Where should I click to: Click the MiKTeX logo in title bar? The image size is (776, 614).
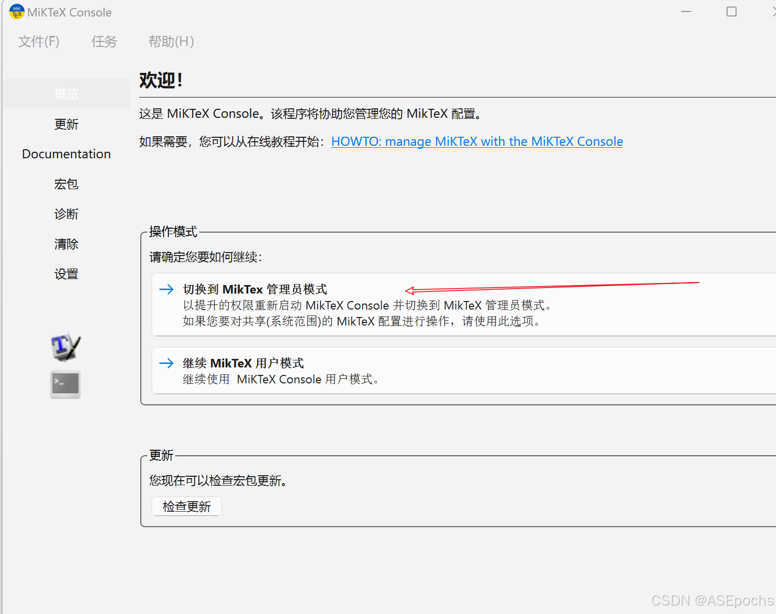coord(16,11)
